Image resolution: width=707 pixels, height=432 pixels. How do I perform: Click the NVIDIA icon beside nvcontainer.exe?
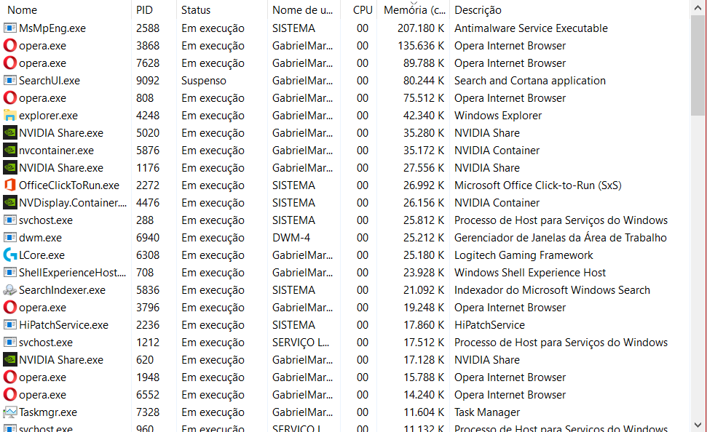(x=10, y=151)
